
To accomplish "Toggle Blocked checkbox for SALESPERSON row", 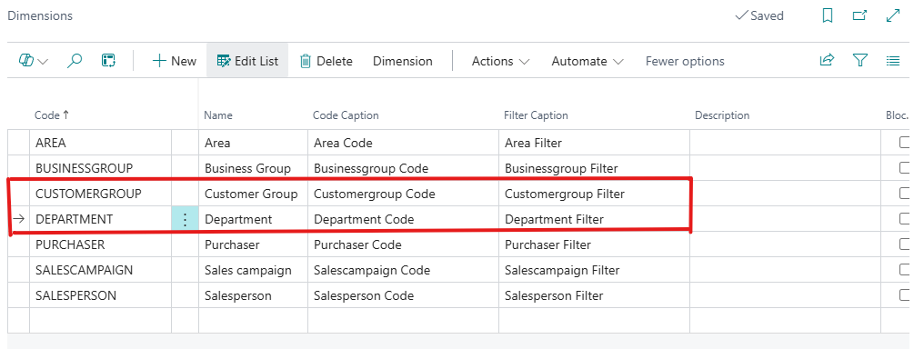I will pyautogui.click(x=904, y=295).
